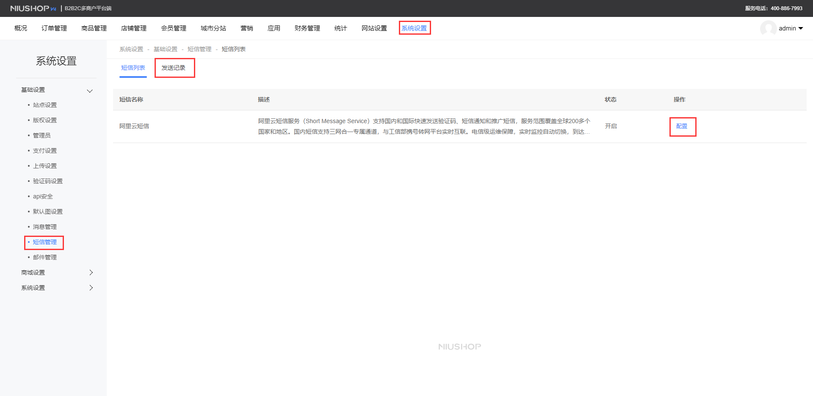Expand the sidebar 系统设置 section arrow

91,288
